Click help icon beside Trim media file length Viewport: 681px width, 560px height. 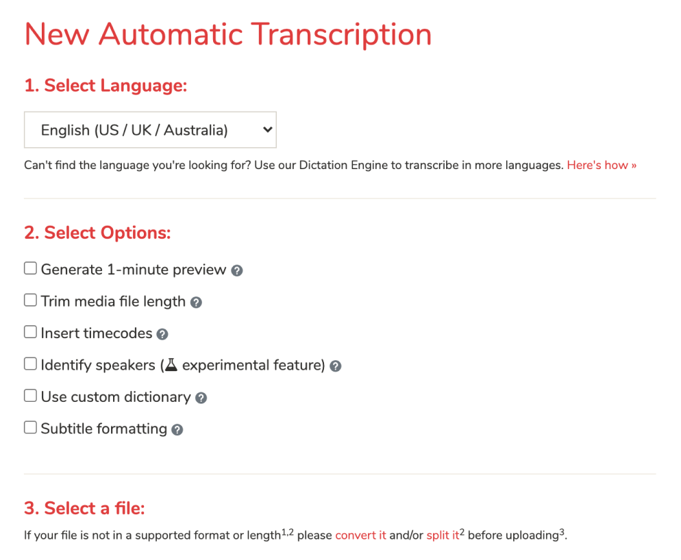pyautogui.click(x=197, y=302)
